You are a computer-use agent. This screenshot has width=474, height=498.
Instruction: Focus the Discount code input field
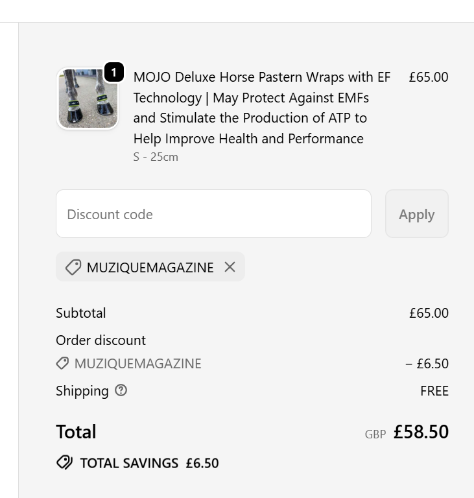(x=213, y=214)
